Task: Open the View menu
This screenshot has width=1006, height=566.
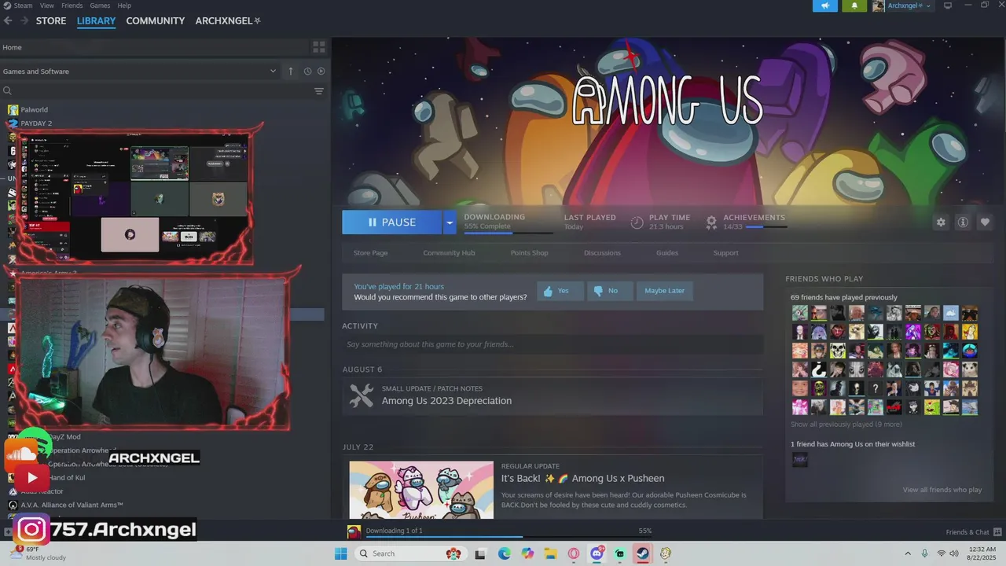Action: 47,6
